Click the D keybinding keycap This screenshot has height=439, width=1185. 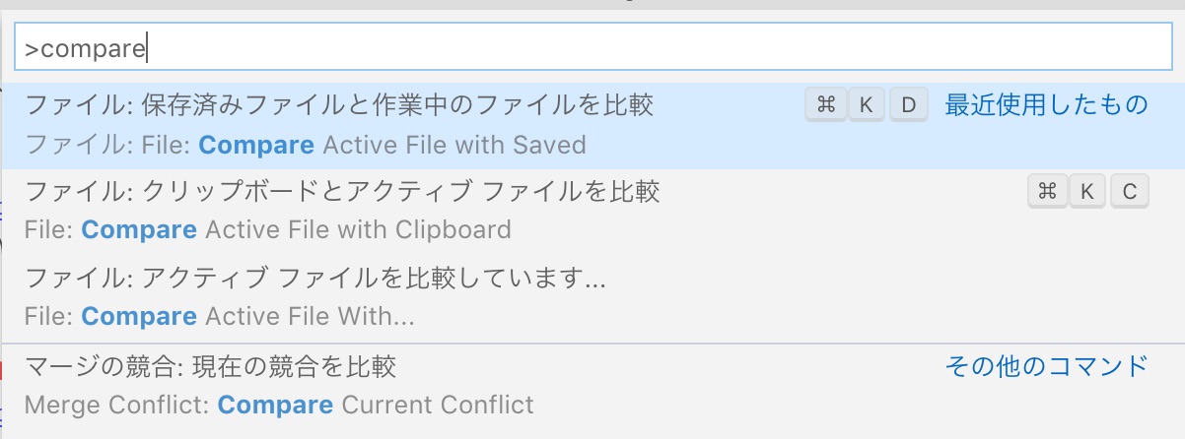click(x=909, y=104)
